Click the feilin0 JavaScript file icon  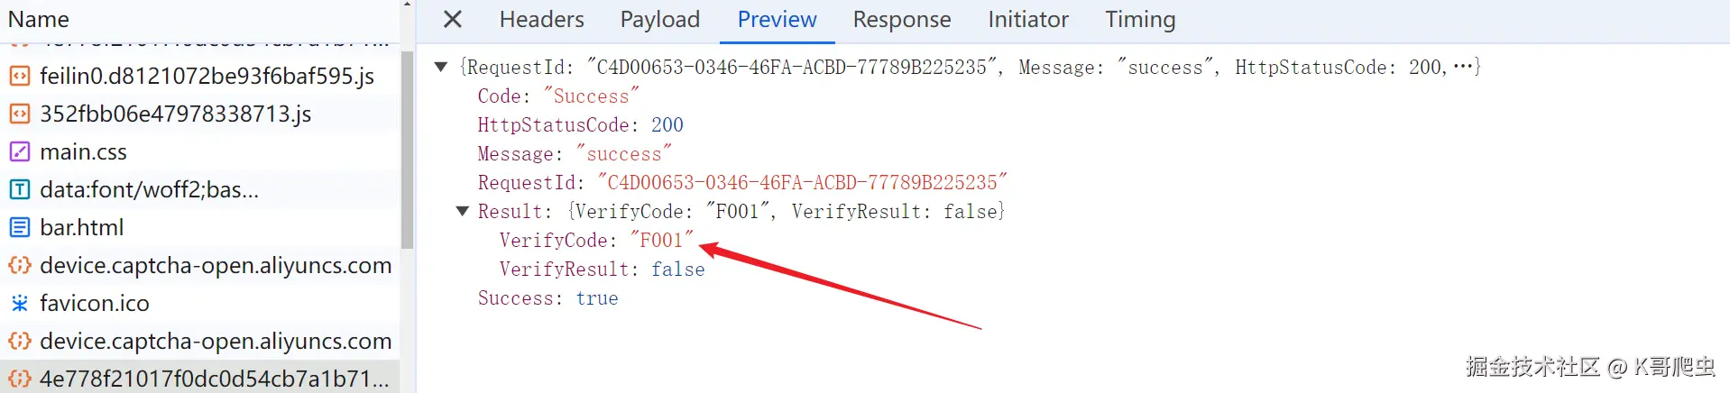point(19,76)
